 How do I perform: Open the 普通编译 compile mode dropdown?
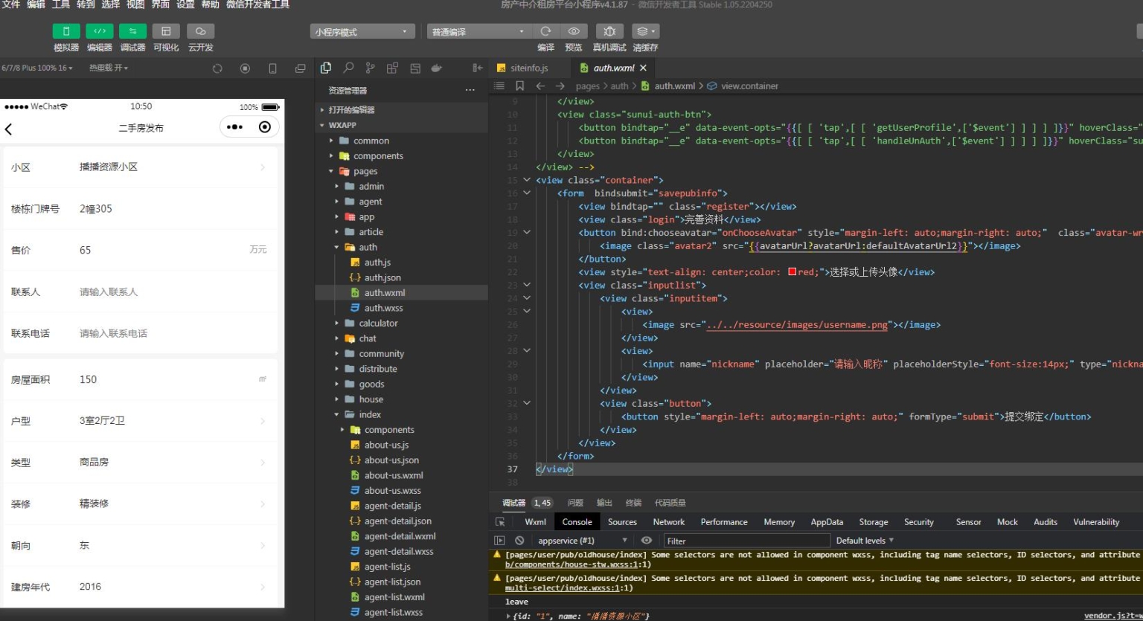(478, 32)
